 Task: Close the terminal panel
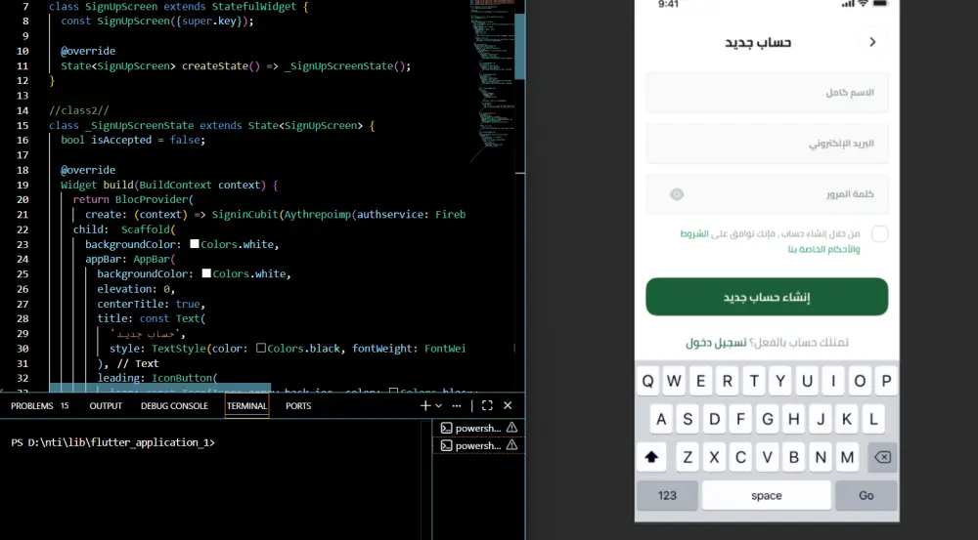pos(508,405)
